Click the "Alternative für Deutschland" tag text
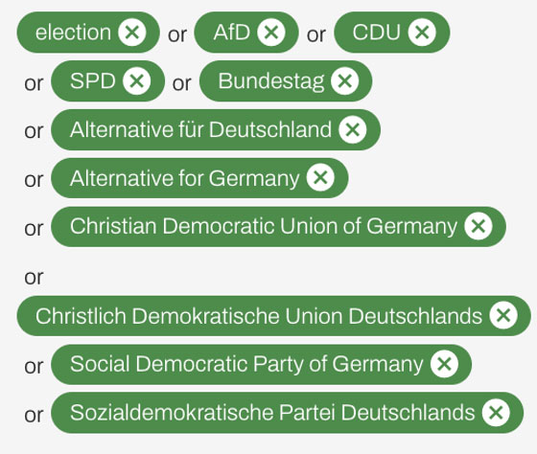Screen dimensions: 537x454 (x=200, y=129)
